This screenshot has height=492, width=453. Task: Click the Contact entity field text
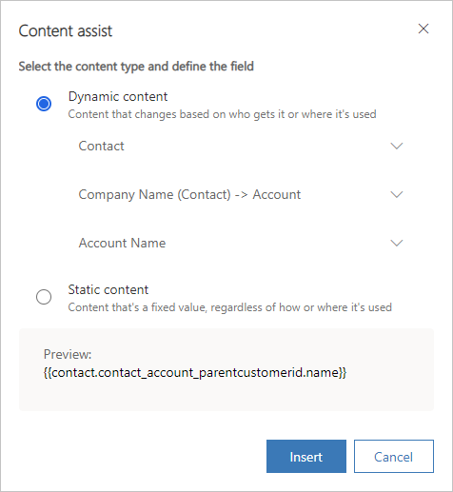click(x=101, y=146)
